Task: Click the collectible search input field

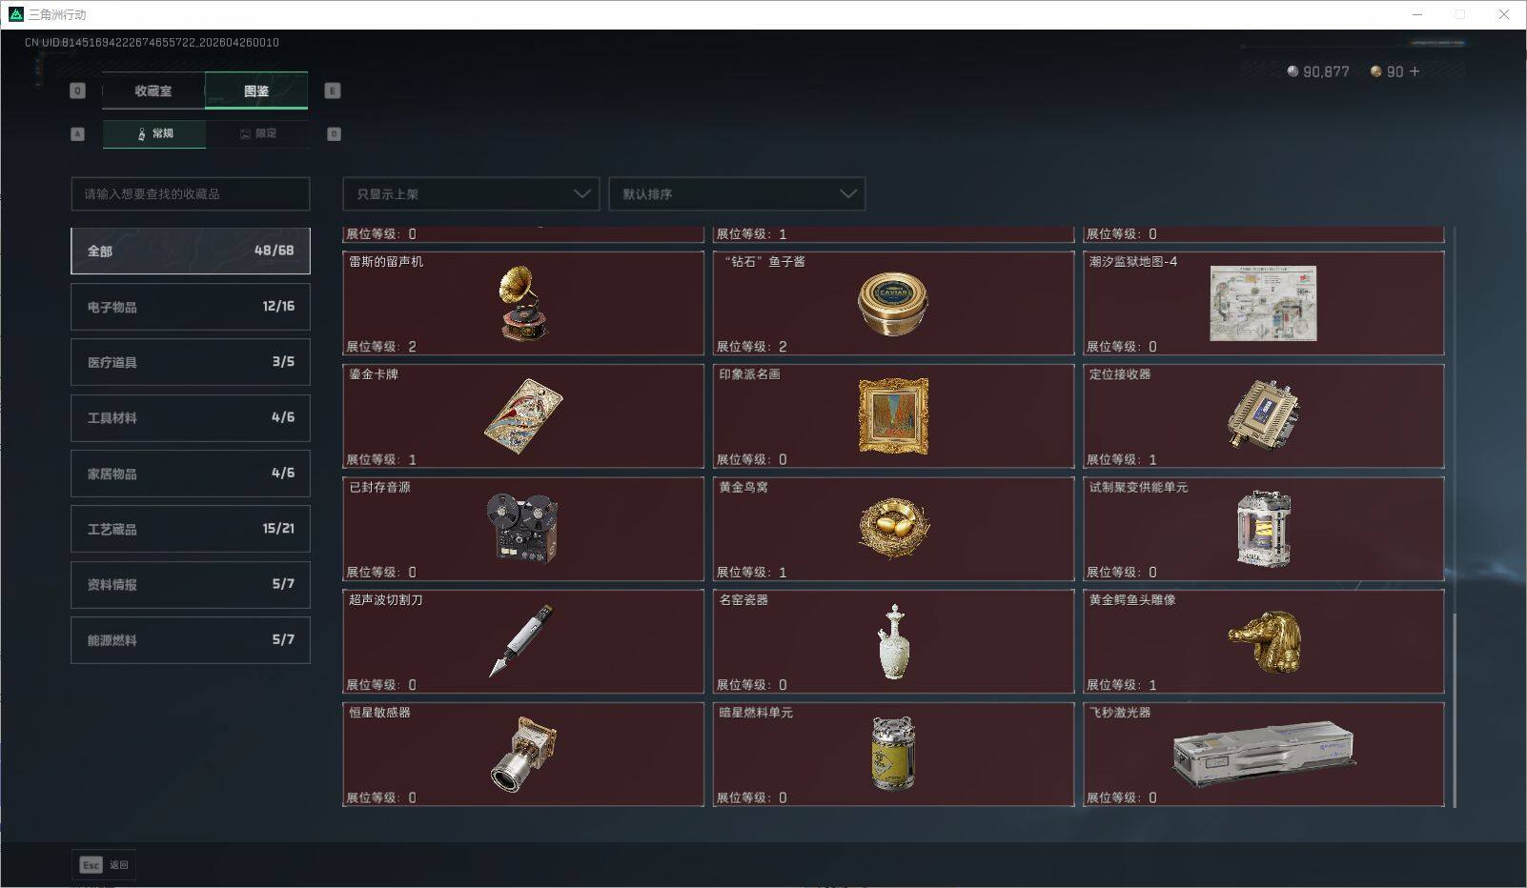Action: coord(191,193)
